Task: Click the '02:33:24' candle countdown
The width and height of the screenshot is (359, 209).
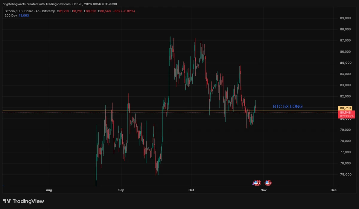Action: (347, 116)
